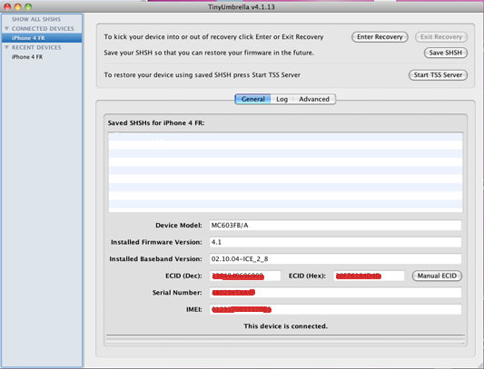Click the ECID (Hex) field
This screenshot has height=369, width=484.
tap(369, 276)
